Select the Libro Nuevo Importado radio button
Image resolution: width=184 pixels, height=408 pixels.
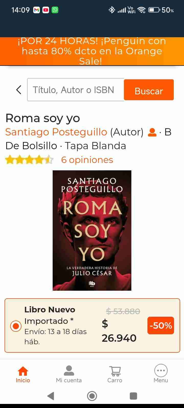pyautogui.click(x=16, y=326)
